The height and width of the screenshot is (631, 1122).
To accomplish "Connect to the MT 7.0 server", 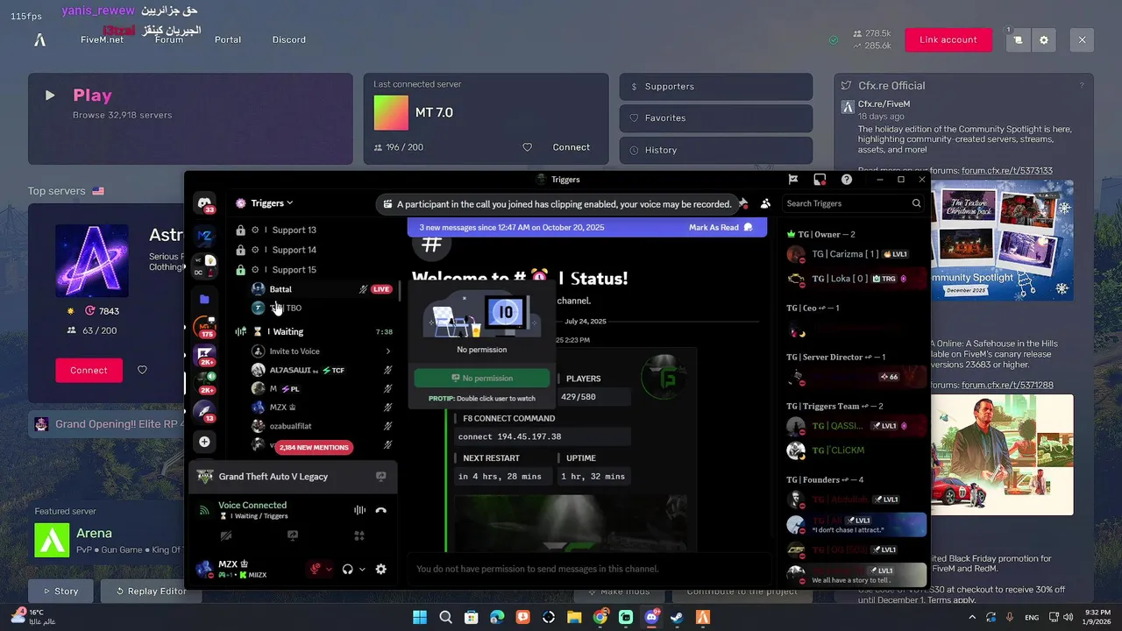I will (571, 147).
